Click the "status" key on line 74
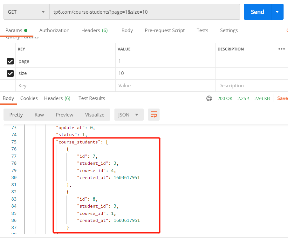Viewport: 288px width, 239px height. 66,135
